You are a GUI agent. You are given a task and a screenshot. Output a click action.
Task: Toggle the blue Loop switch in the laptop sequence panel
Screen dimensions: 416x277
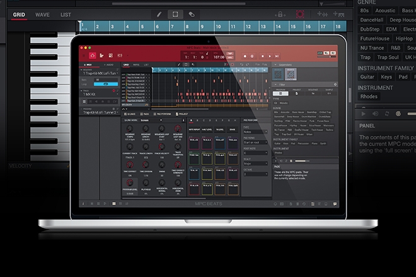pyautogui.click(x=106, y=84)
